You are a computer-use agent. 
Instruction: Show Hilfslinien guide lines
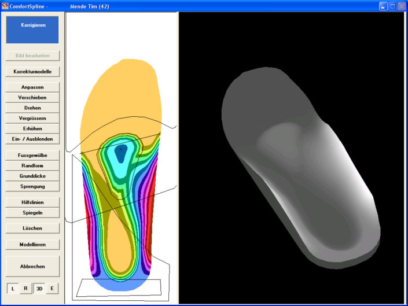tap(32, 202)
